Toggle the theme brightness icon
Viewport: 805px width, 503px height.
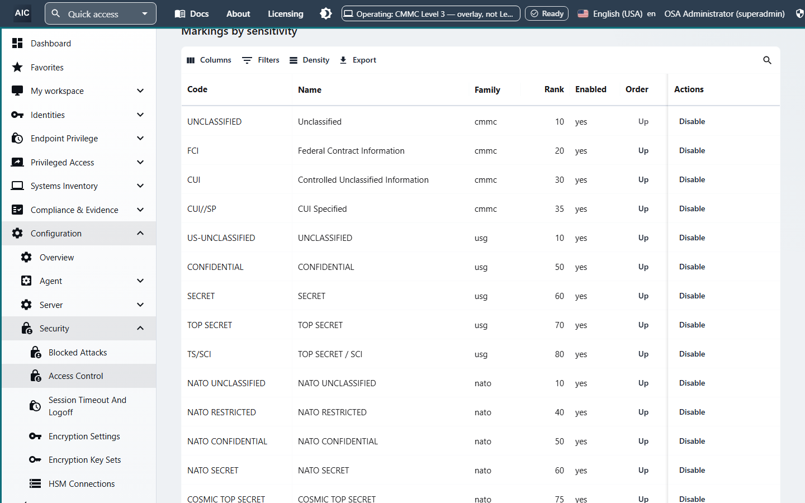[326, 13]
